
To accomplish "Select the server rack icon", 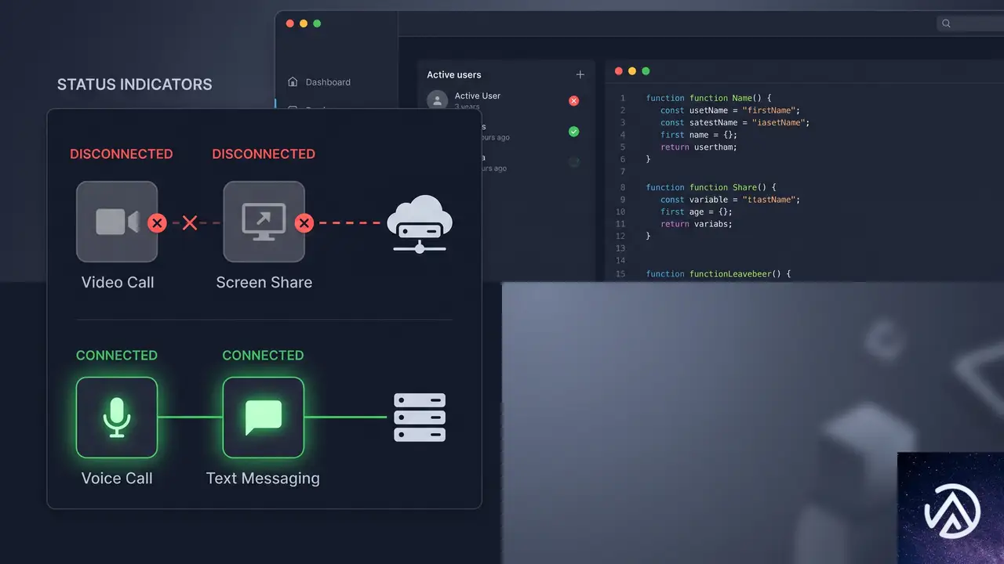I will (x=420, y=418).
